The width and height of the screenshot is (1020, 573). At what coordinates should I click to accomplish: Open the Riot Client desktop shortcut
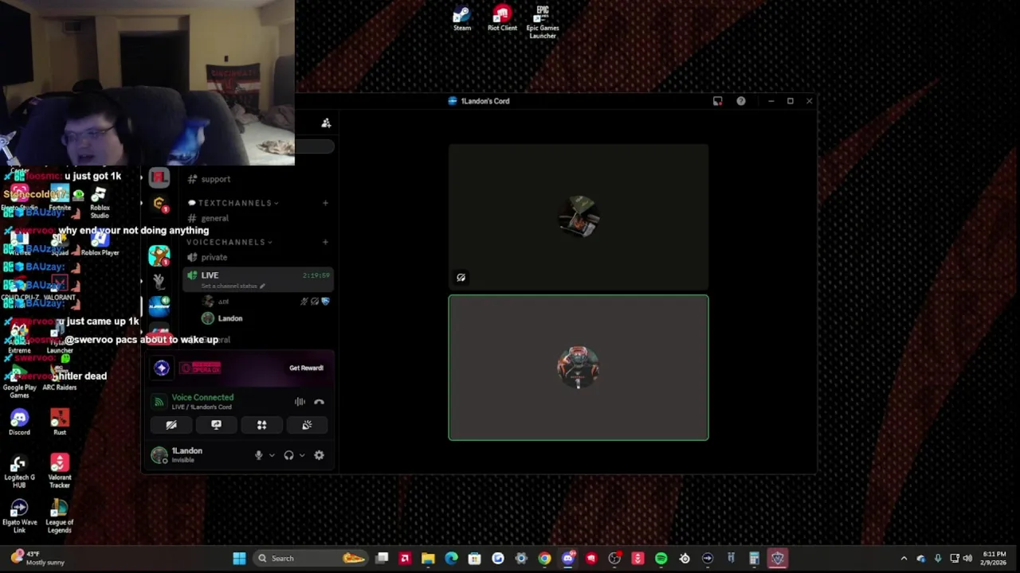point(502,18)
